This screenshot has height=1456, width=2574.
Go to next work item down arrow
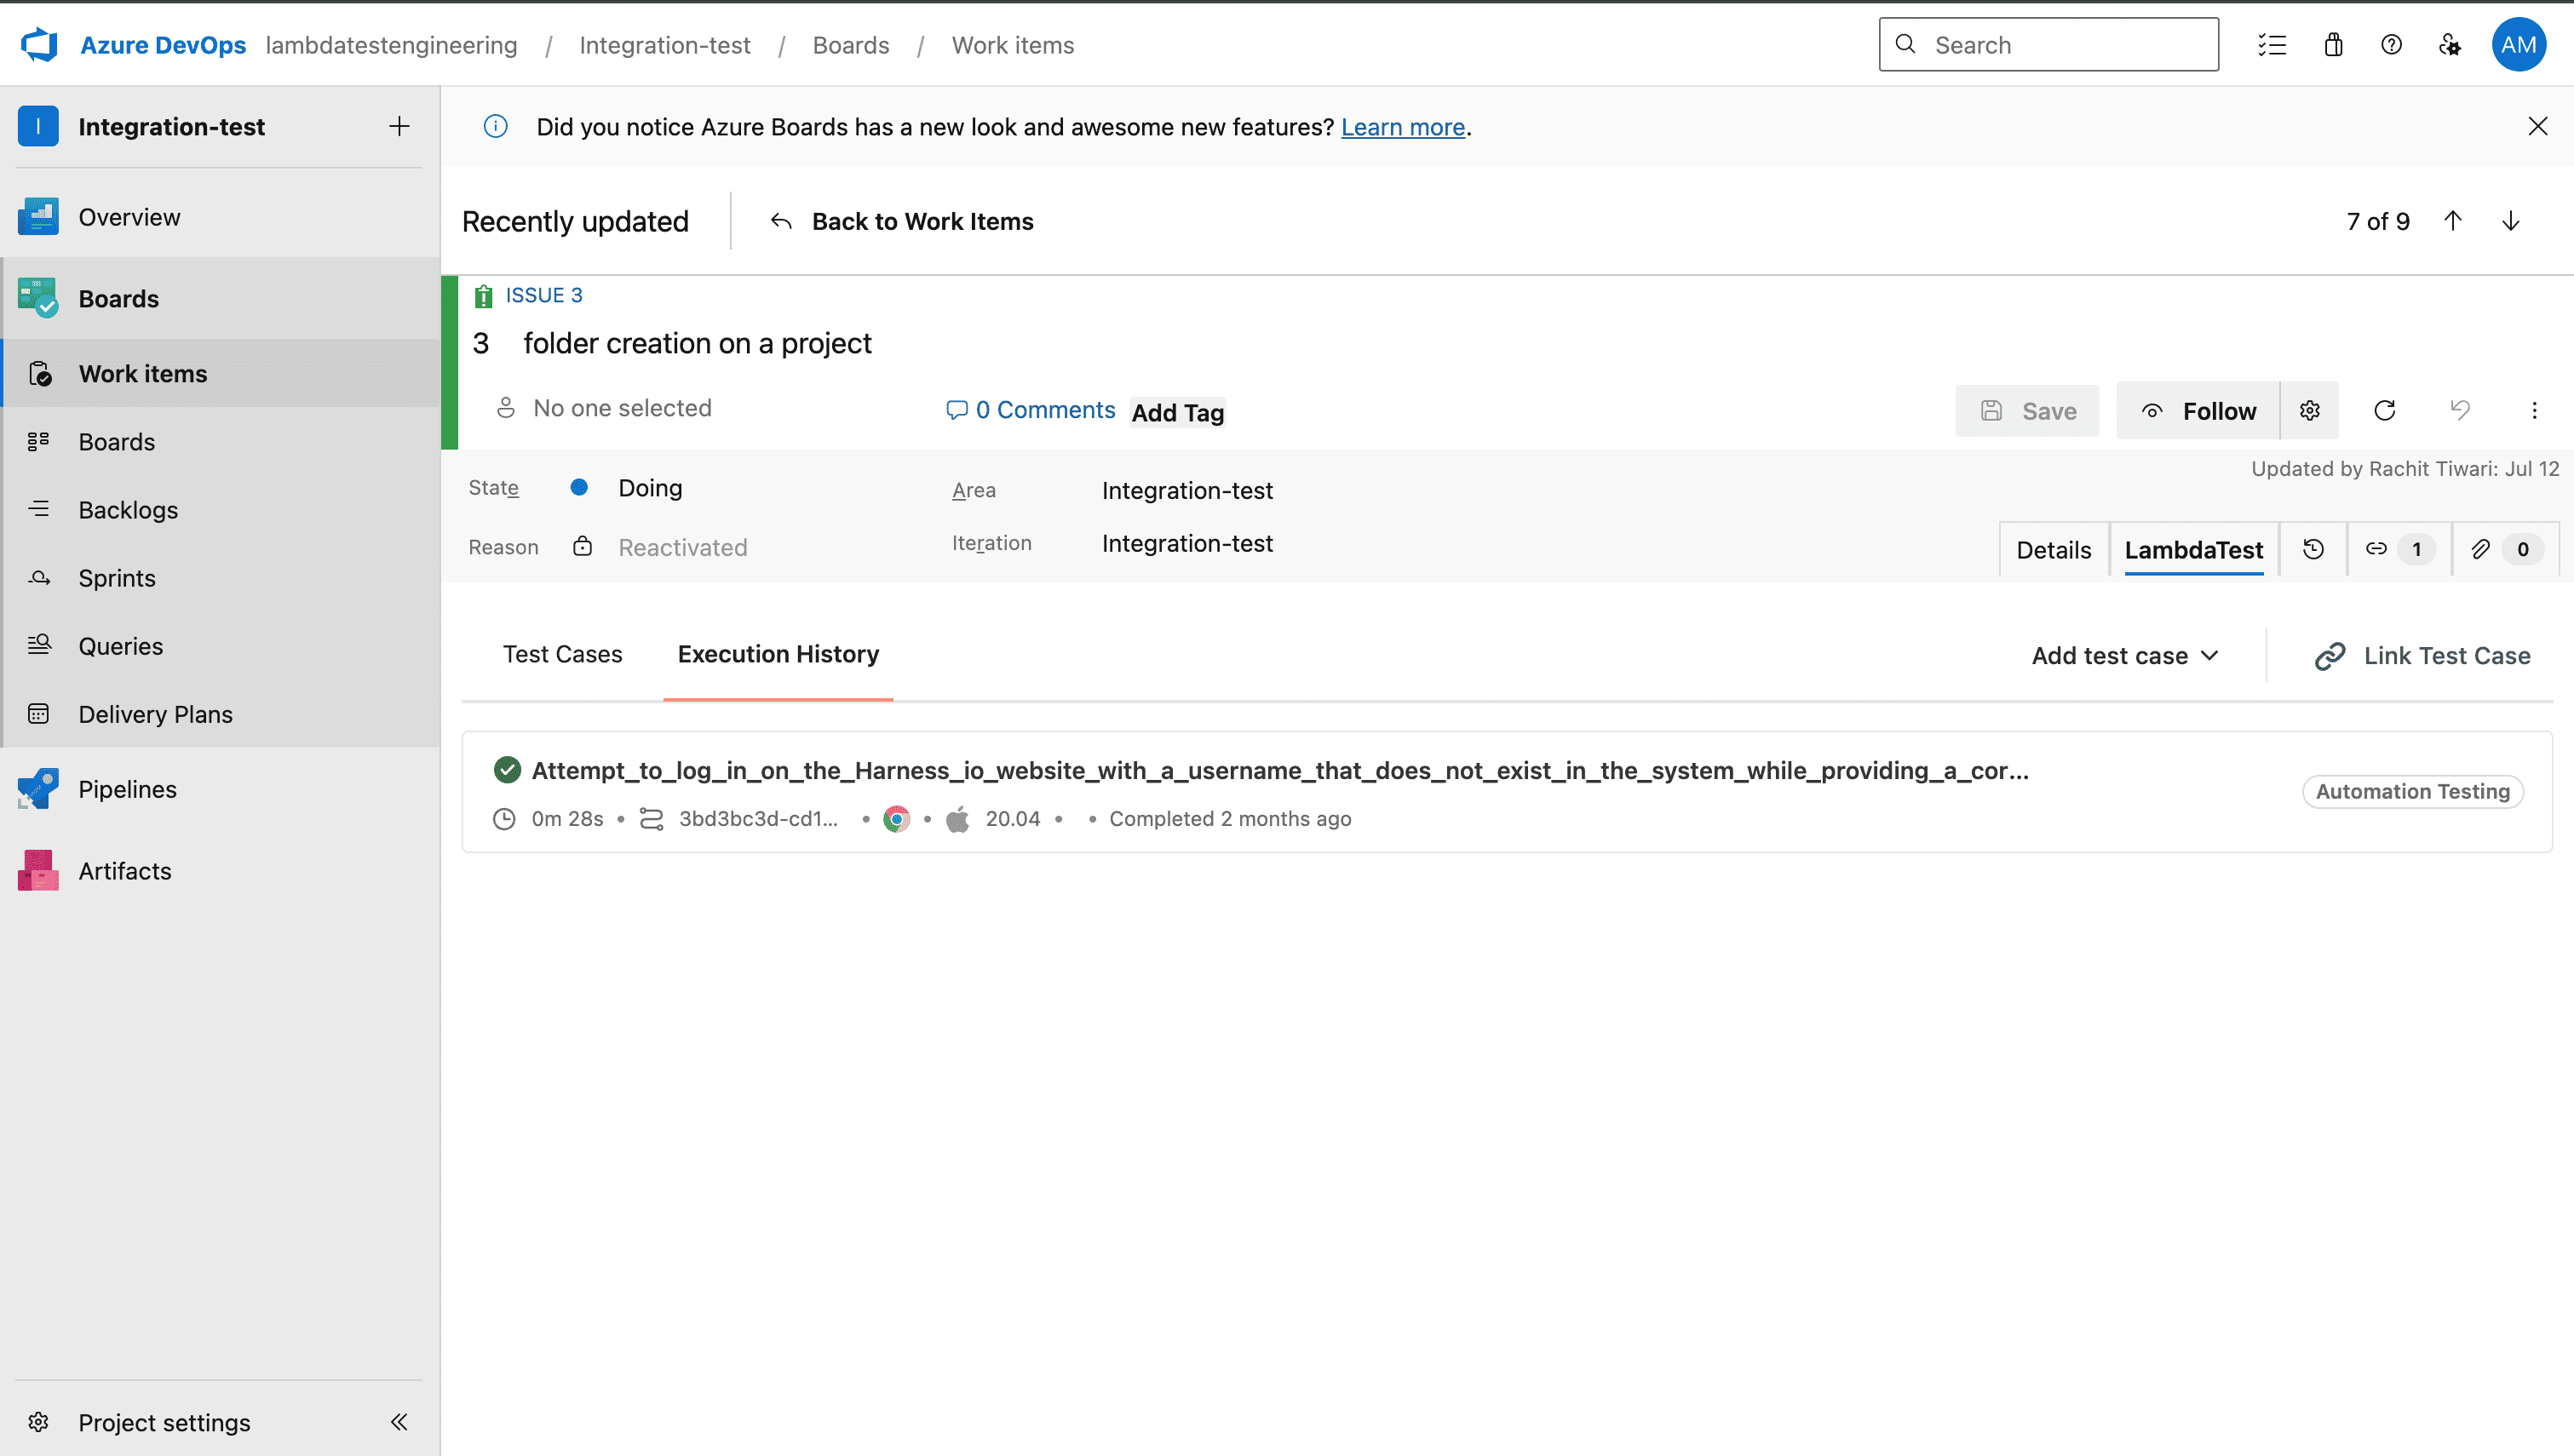(2510, 221)
